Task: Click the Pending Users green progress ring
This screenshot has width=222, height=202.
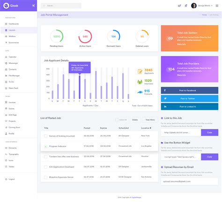Action: (x=57, y=37)
